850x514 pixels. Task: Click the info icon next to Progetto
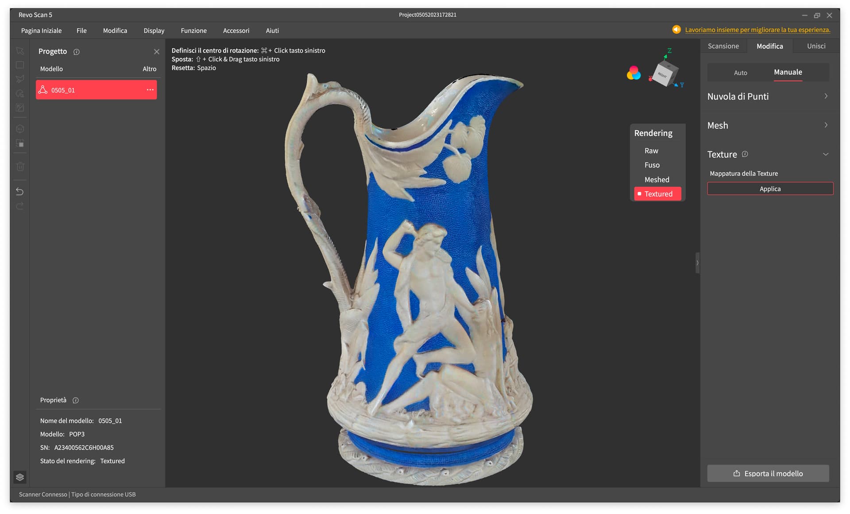click(77, 52)
